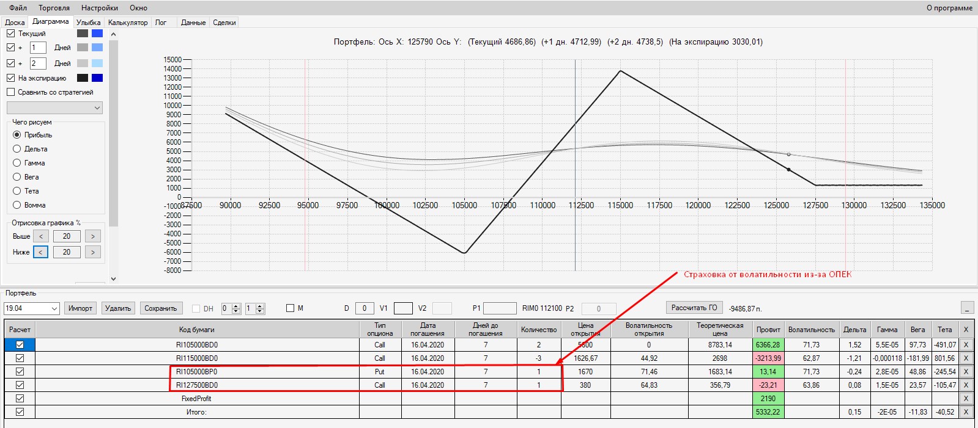Enable Сравнить со стратегией checkbox

click(10, 92)
